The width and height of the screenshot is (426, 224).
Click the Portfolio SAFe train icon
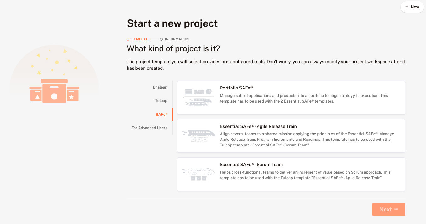point(199,97)
